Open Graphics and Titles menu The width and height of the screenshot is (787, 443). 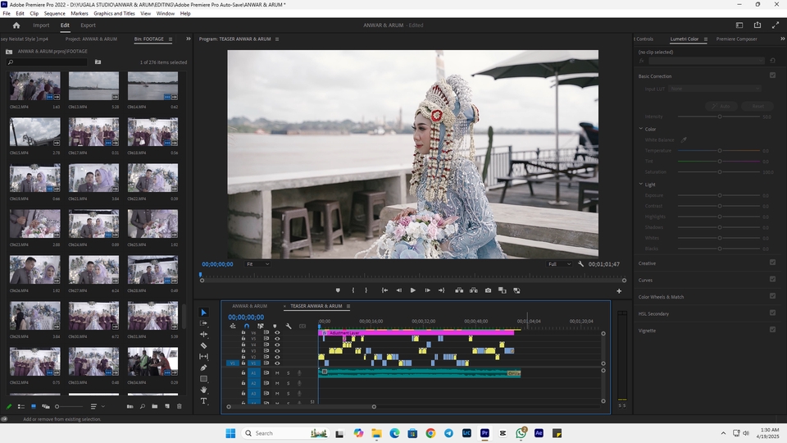[114, 14]
